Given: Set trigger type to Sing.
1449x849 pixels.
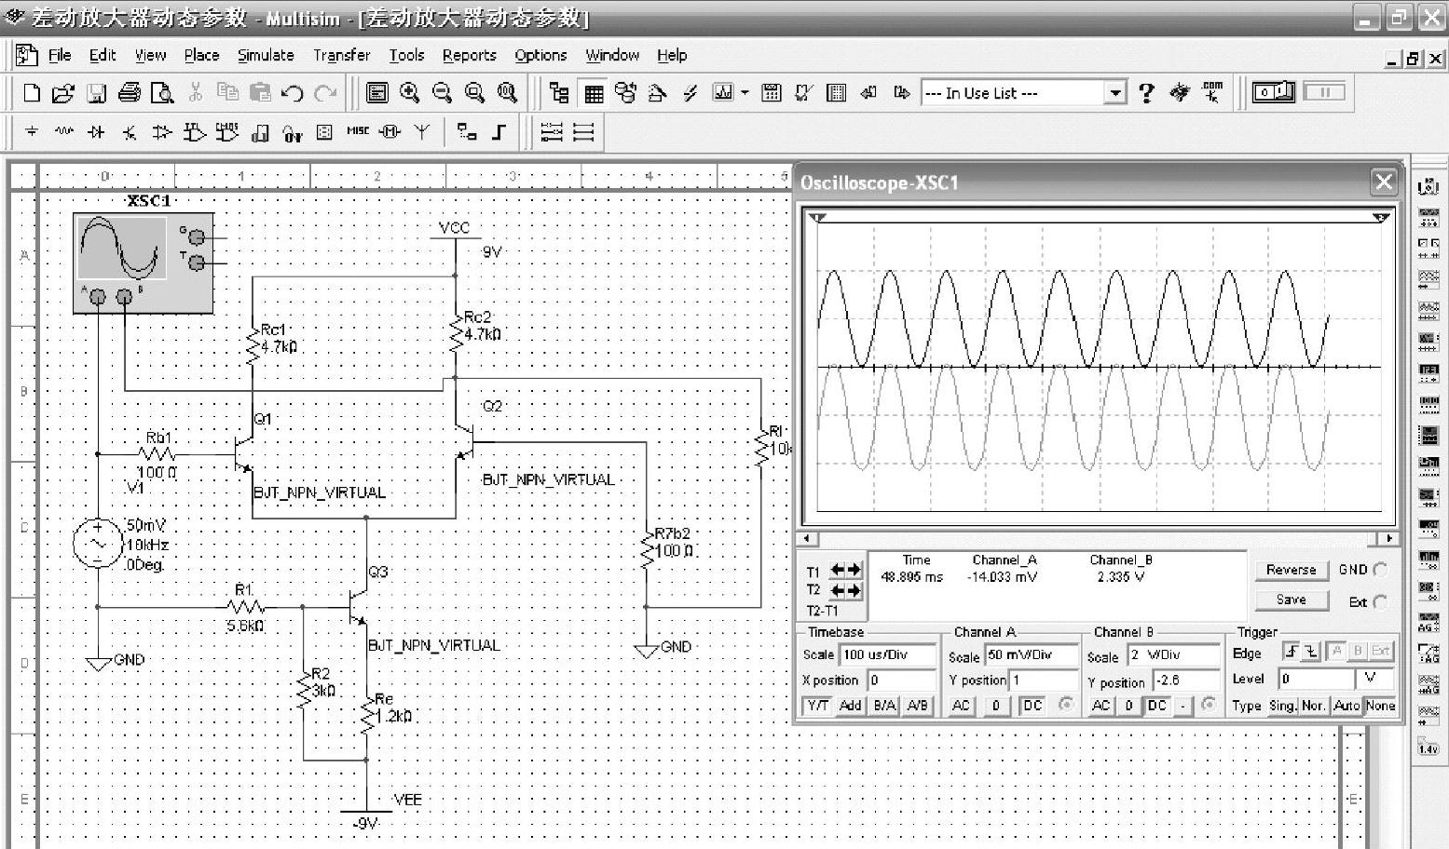Looking at the screenshot, I should 1282,706.
